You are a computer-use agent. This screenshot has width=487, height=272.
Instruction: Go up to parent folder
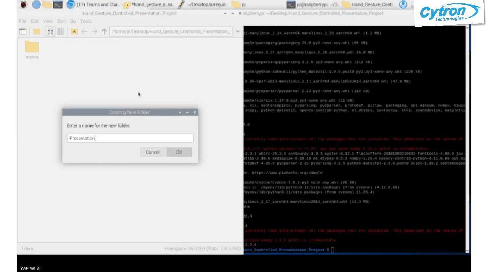pos(104,32)
